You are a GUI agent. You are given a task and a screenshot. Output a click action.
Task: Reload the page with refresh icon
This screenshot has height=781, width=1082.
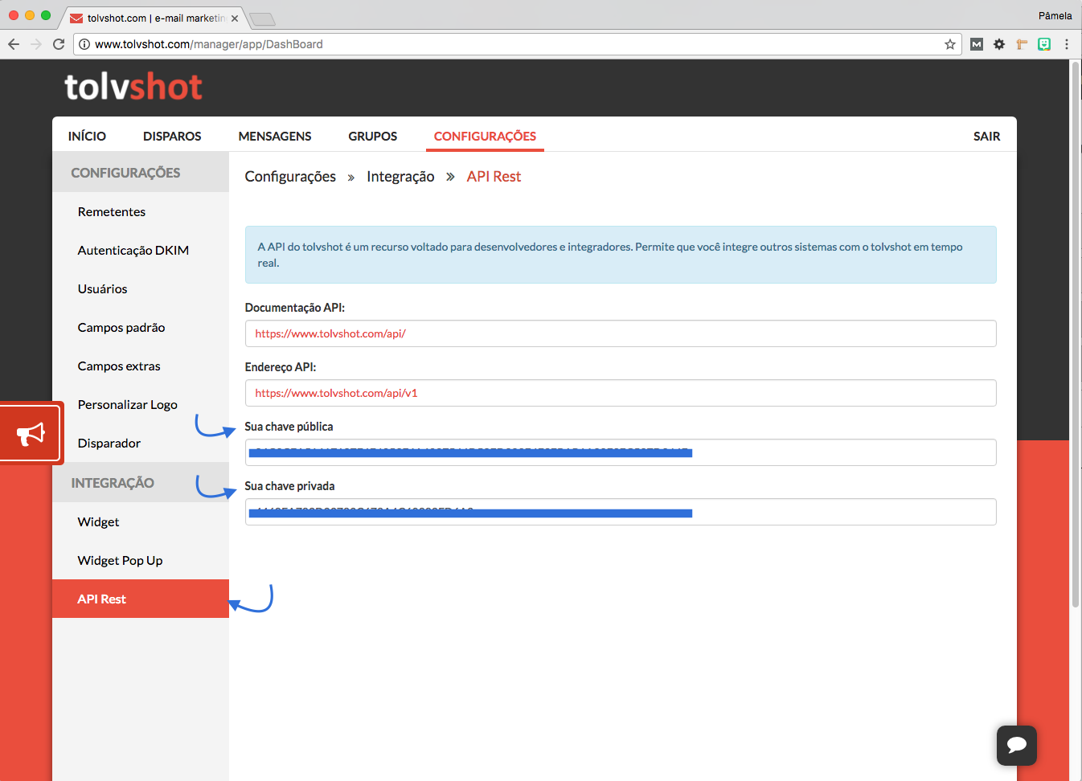[x=59, y=44]
